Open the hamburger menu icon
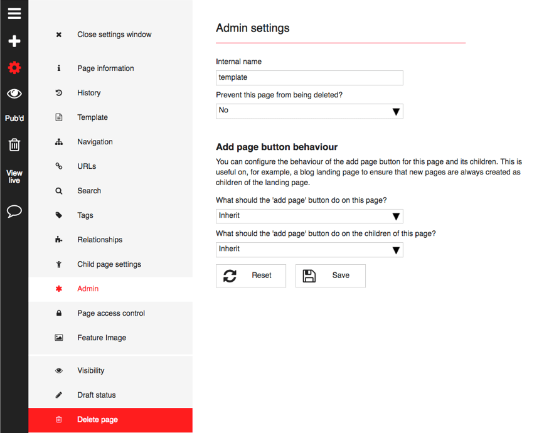The width and height of the screenshot is (549, 433). click(x=14, y=13)
